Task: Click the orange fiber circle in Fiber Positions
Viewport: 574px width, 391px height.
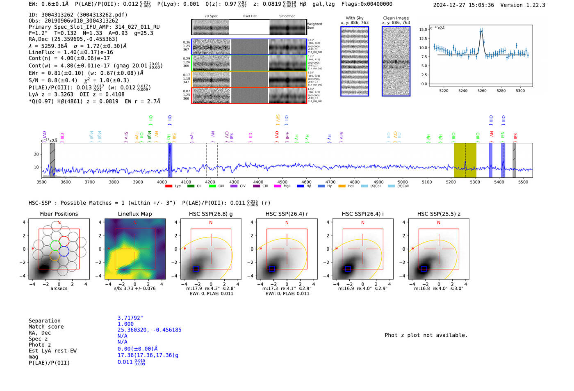Action: click(x=55, y=256)
